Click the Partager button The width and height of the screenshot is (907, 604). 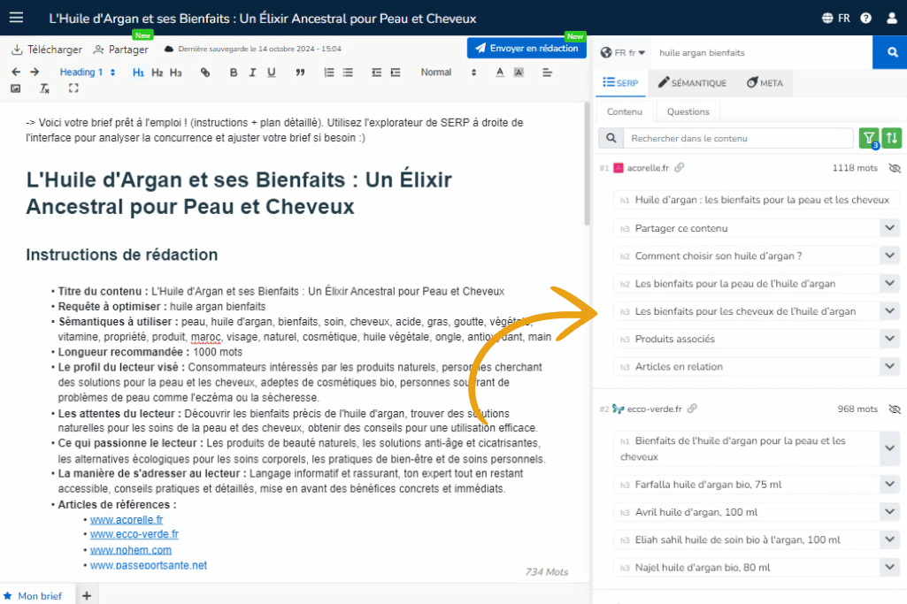[121, 50]
